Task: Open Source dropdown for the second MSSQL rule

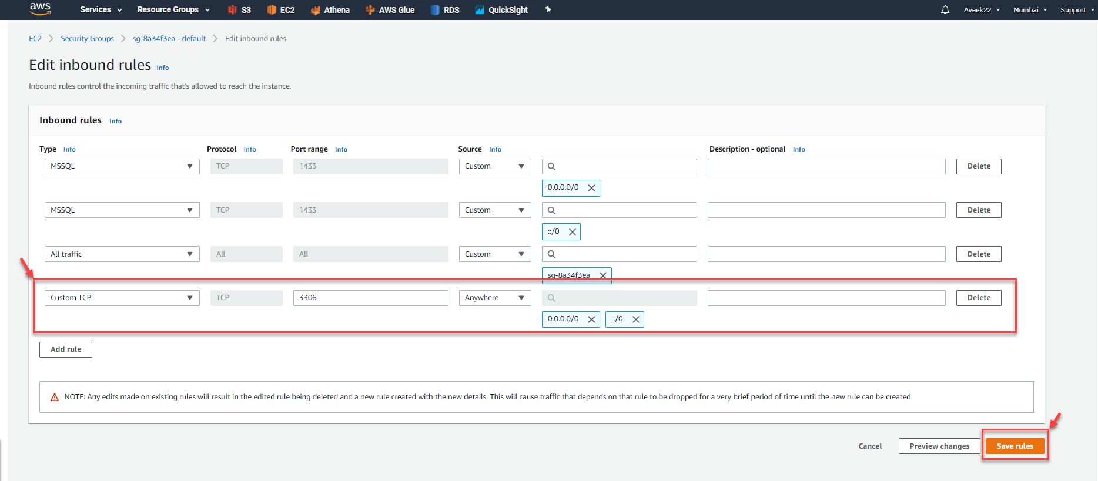Action: pyautogui.click(x=495, y=210)
